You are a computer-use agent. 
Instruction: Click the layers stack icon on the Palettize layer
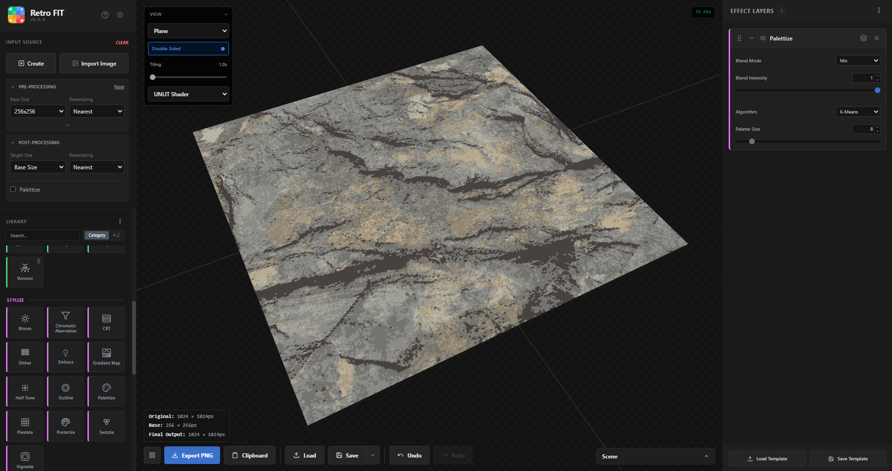(864, 38)
